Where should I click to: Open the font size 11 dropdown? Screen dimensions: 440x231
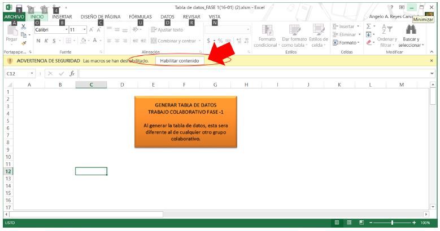(x=85, y=30)
